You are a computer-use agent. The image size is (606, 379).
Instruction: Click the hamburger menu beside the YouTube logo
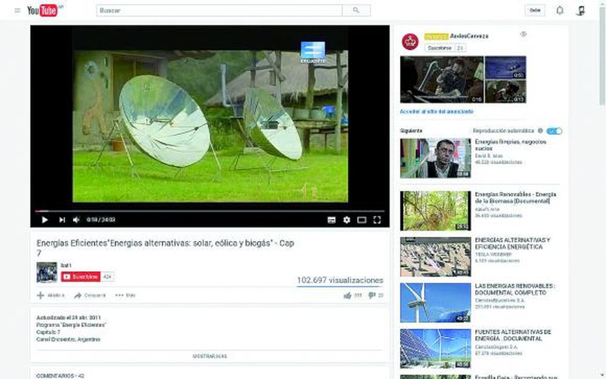point(18,10)
